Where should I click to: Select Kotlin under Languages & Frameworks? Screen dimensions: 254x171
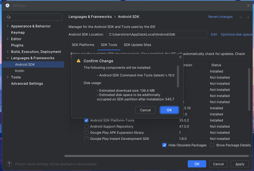click(x=20, y=71)
